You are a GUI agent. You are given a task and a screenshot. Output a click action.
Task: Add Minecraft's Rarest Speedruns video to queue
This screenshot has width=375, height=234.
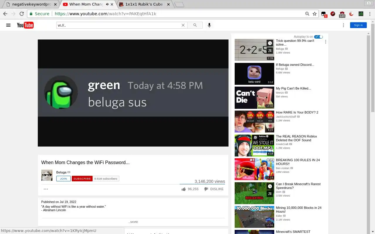pos(270,194)
